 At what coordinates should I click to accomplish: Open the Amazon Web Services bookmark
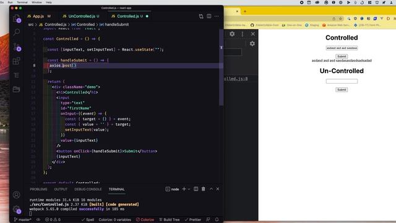pyautogui.click(x=337, y=25)
